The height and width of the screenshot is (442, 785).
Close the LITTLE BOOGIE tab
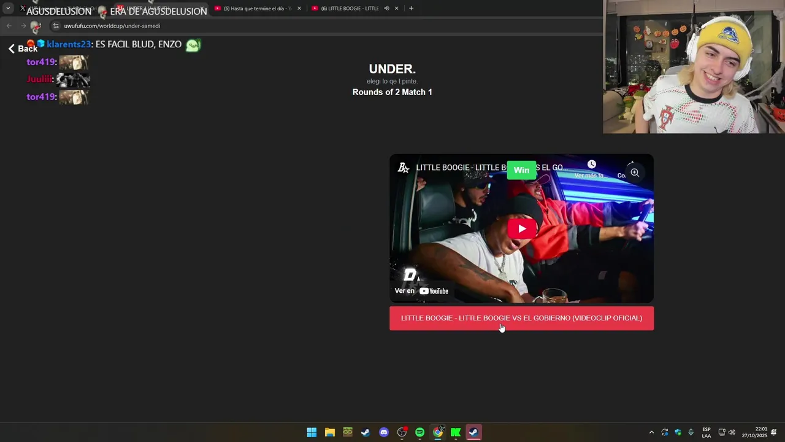396,9
